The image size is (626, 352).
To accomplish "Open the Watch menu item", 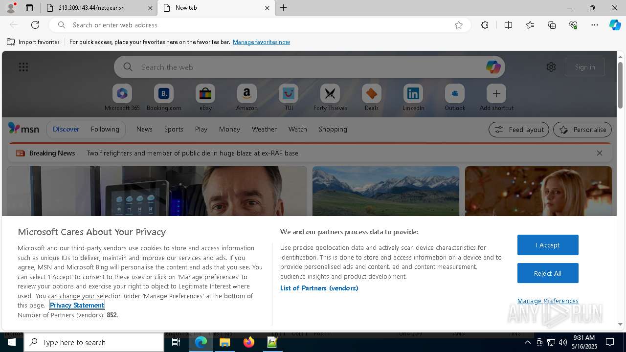I will point(298,129).
